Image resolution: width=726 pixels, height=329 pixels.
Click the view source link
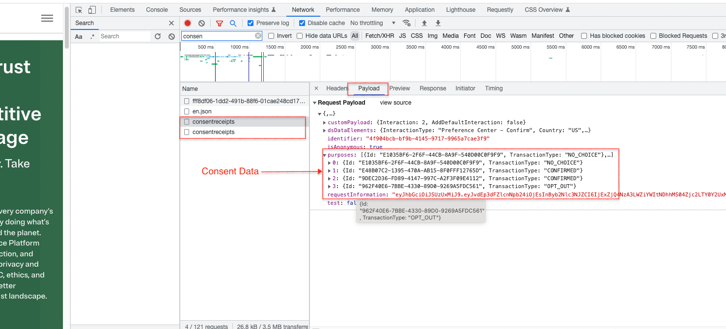[395, 102]
